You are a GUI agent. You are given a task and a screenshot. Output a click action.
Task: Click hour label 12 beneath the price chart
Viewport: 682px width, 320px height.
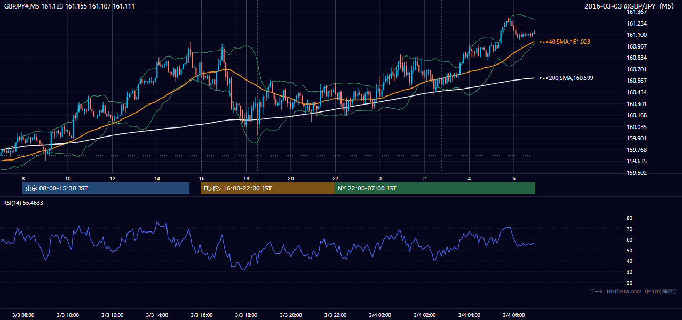pos(112,178)
